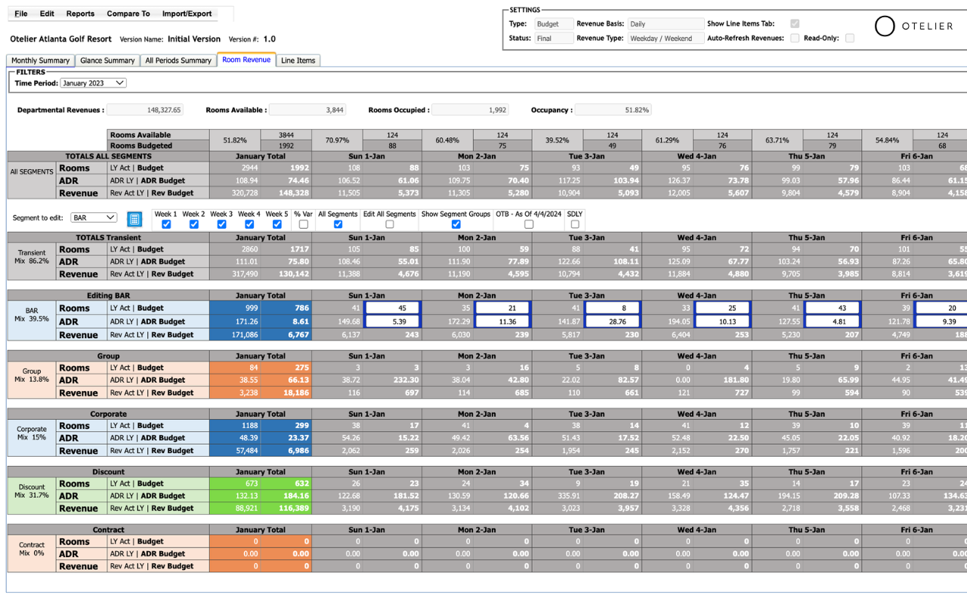Toggle the Week 5 checkbox

277,224
